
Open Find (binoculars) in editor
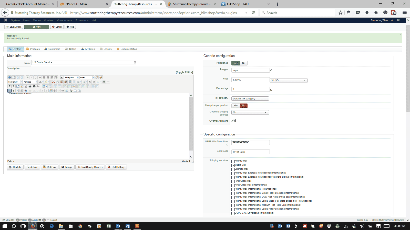(x=34, y=86)
